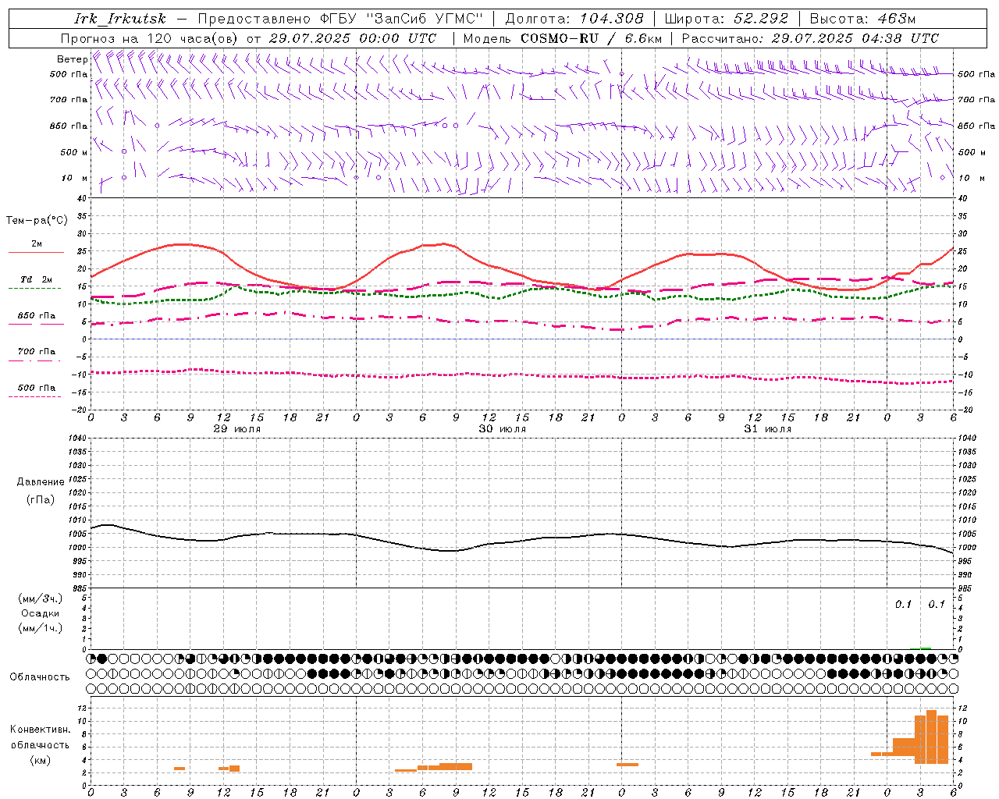The height and width of the screenshot is (799, 999).
Task: Click solid red line sample under 2м
Action: (x=36, y=252)
